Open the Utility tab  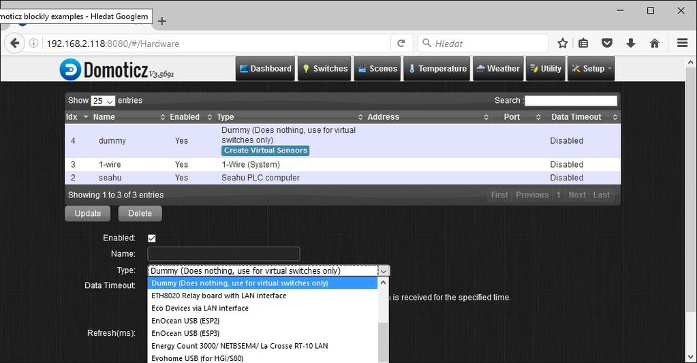[546, 68]
